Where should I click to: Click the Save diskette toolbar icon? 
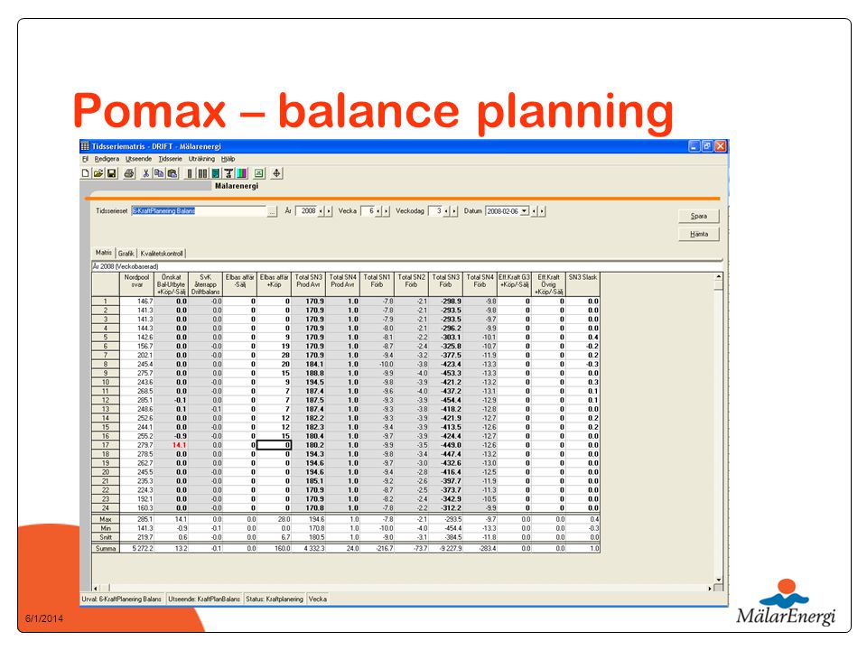(x=111, y=173)
